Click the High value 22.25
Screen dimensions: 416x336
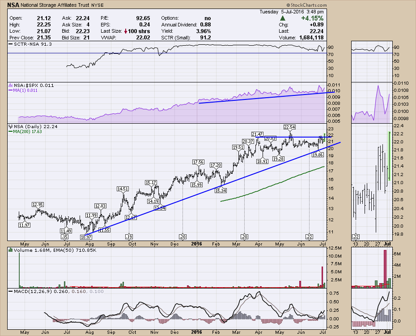(44, 25)
